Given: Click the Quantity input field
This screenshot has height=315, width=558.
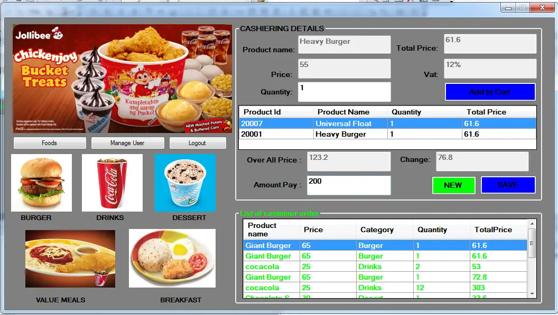Looking at the screenshot, I should 344,92.
